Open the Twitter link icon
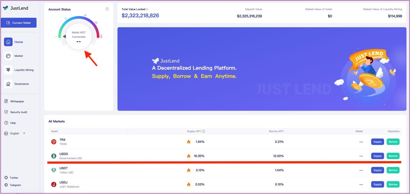This screenshot has width=410, height=194. [6, 178]
